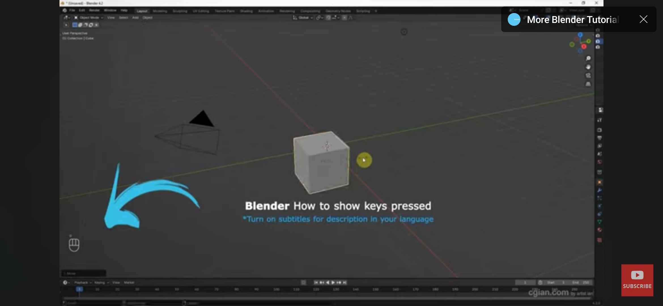Image resolution: width=663 pixels, height=306 pixels.
Task: Open the Object properties orange square tab
Action: 600,182
